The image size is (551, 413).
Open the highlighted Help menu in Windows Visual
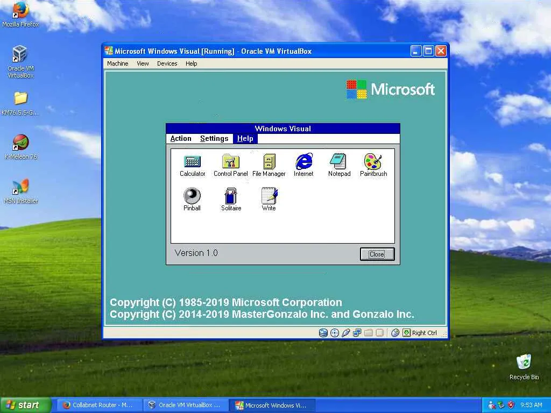(245, 139)
